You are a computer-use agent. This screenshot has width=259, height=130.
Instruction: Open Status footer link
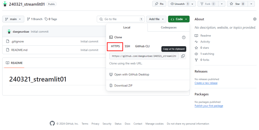pos(118,124)
